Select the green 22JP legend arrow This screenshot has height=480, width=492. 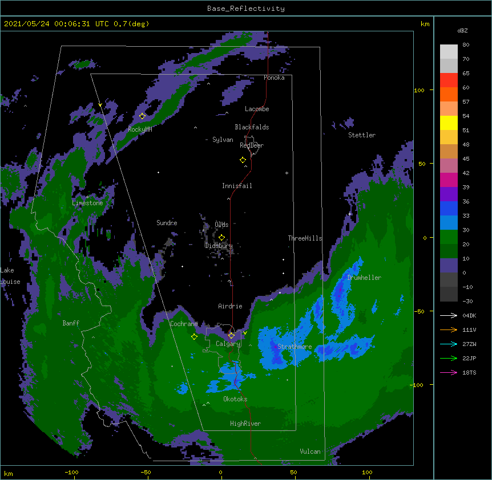(449, 358)
